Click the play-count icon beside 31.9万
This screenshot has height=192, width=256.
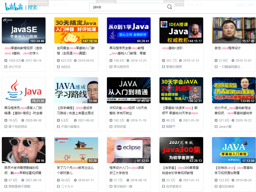pos(216,61)
